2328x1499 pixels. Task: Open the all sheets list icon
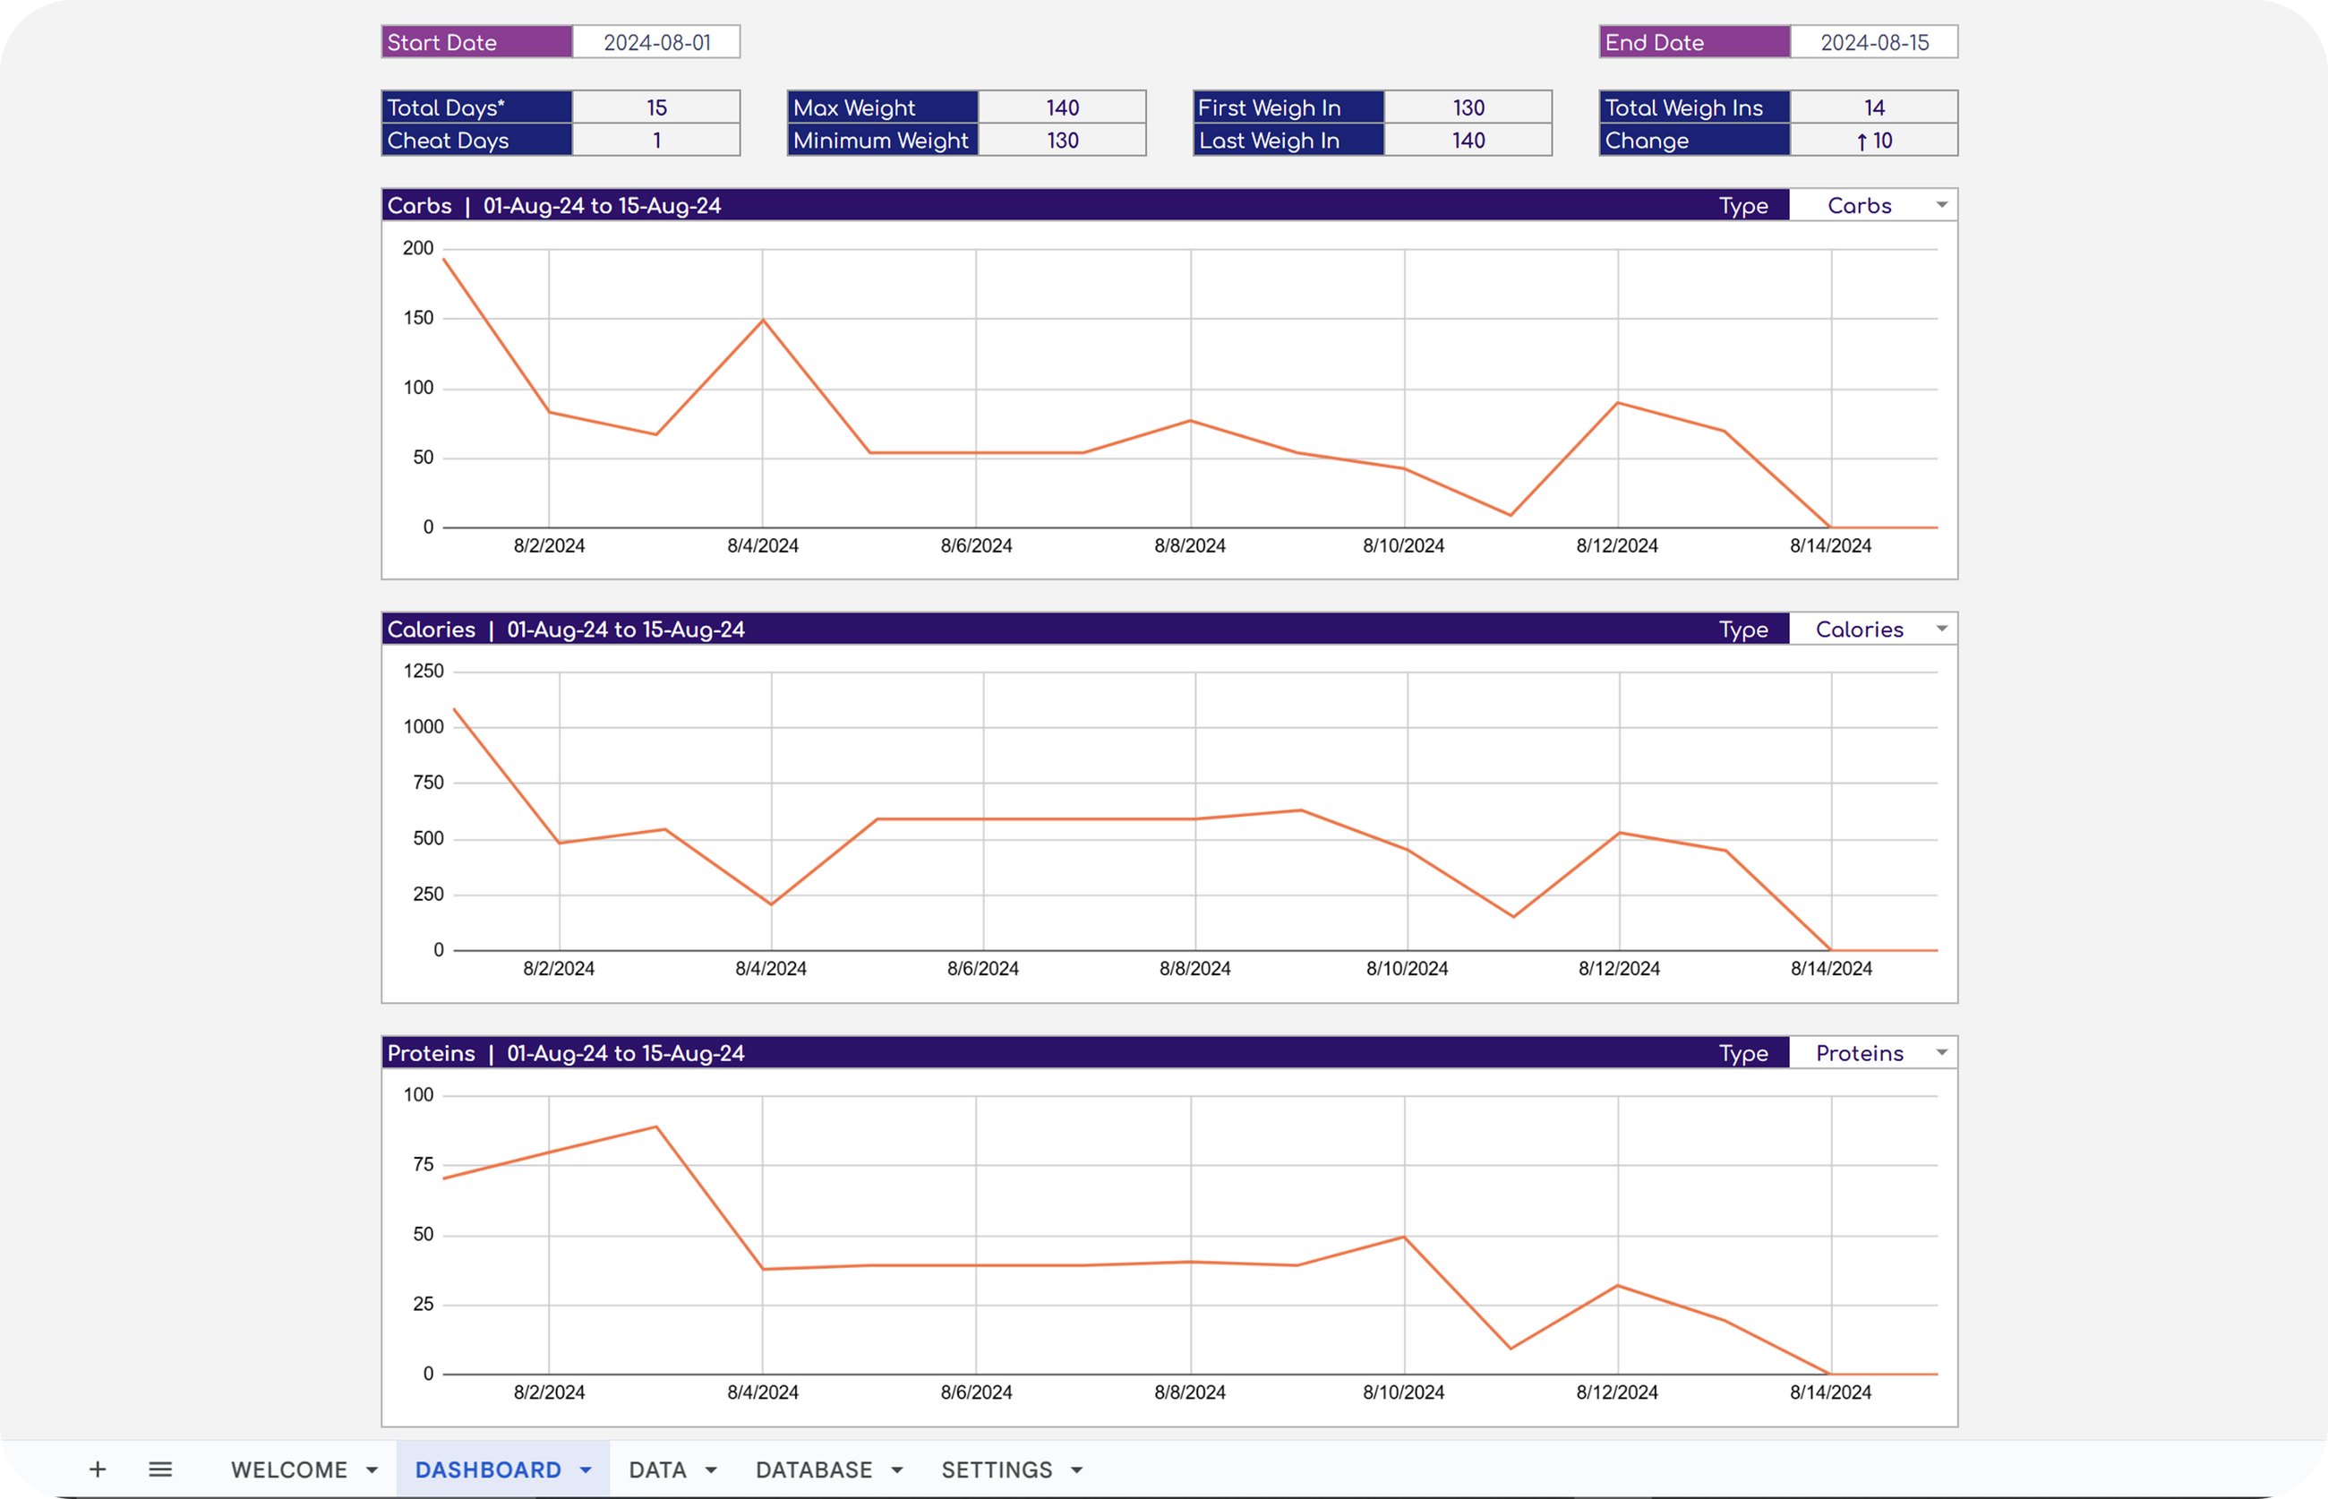(x=160, y=1469)
